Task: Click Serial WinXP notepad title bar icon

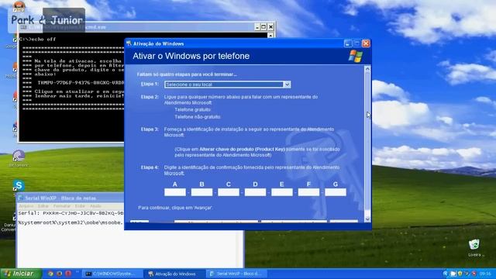Action: point(21,198)
